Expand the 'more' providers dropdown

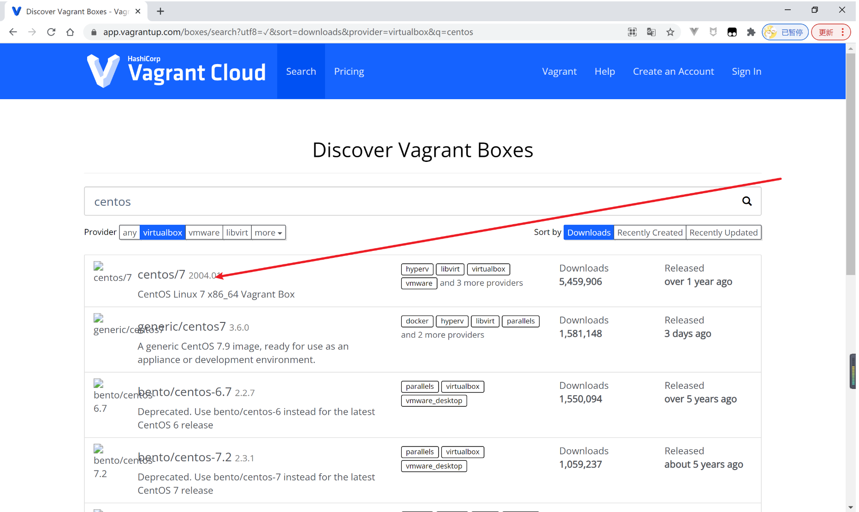point(268,232)
